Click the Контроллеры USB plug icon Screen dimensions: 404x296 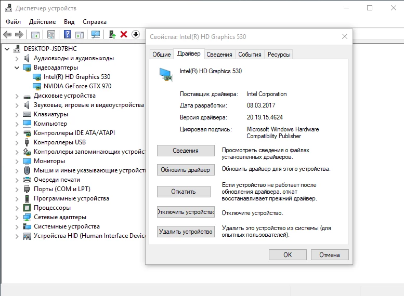27,142
